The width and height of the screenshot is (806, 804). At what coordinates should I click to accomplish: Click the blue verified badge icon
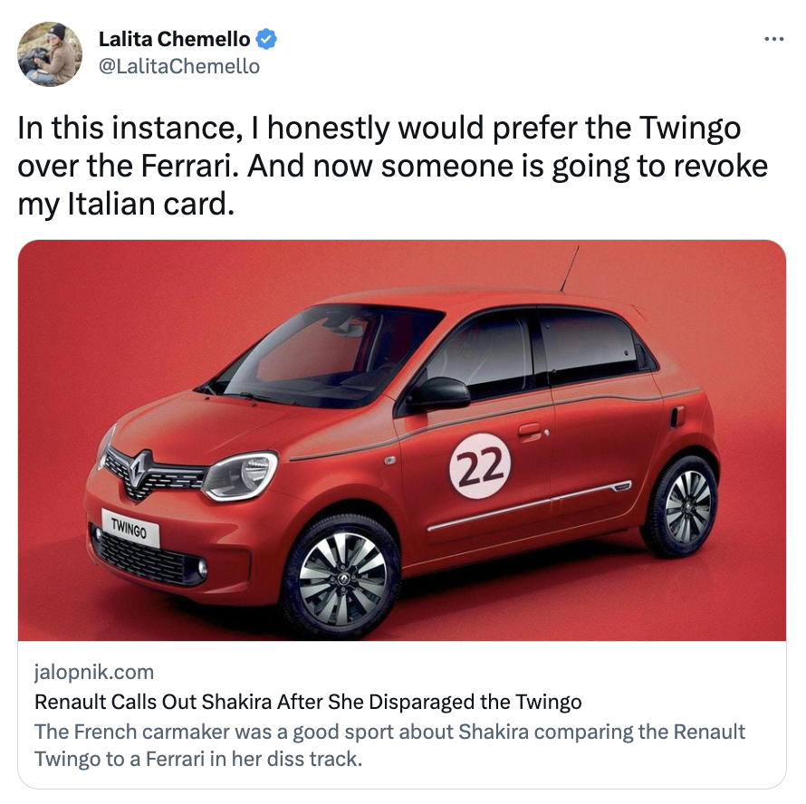266,39
